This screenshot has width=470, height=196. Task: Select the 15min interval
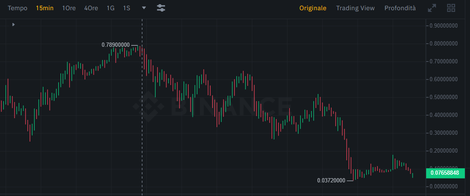pyautogui.click(x=45, y=8)
